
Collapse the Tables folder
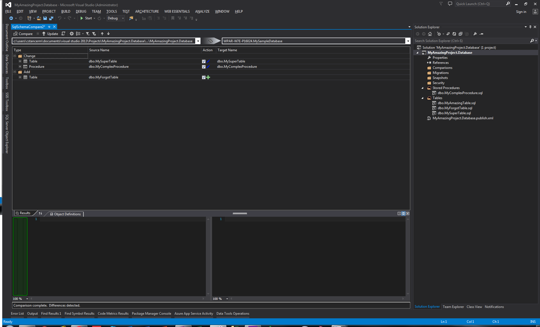click(x=423, y=98)
